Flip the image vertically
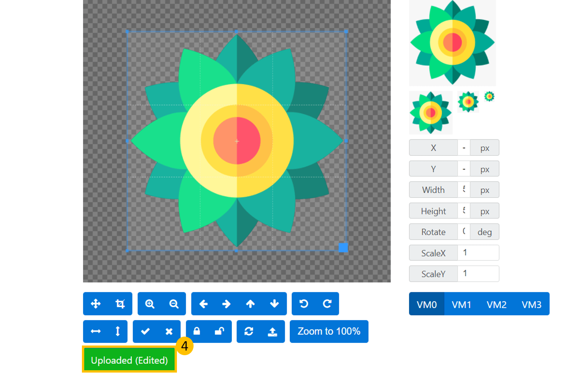 [117, 331]
